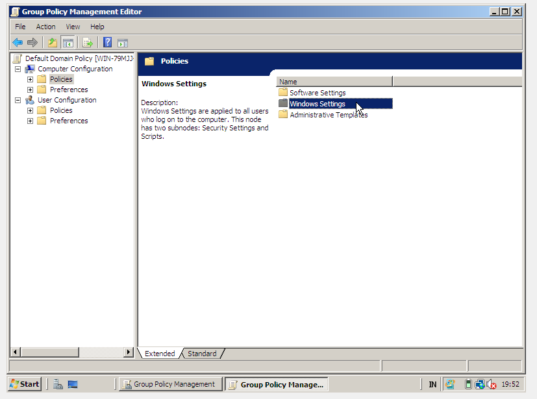537x399 pixels.
Task: Click the Back arrow toolbar icon
Action: click(x=18, y=43)
